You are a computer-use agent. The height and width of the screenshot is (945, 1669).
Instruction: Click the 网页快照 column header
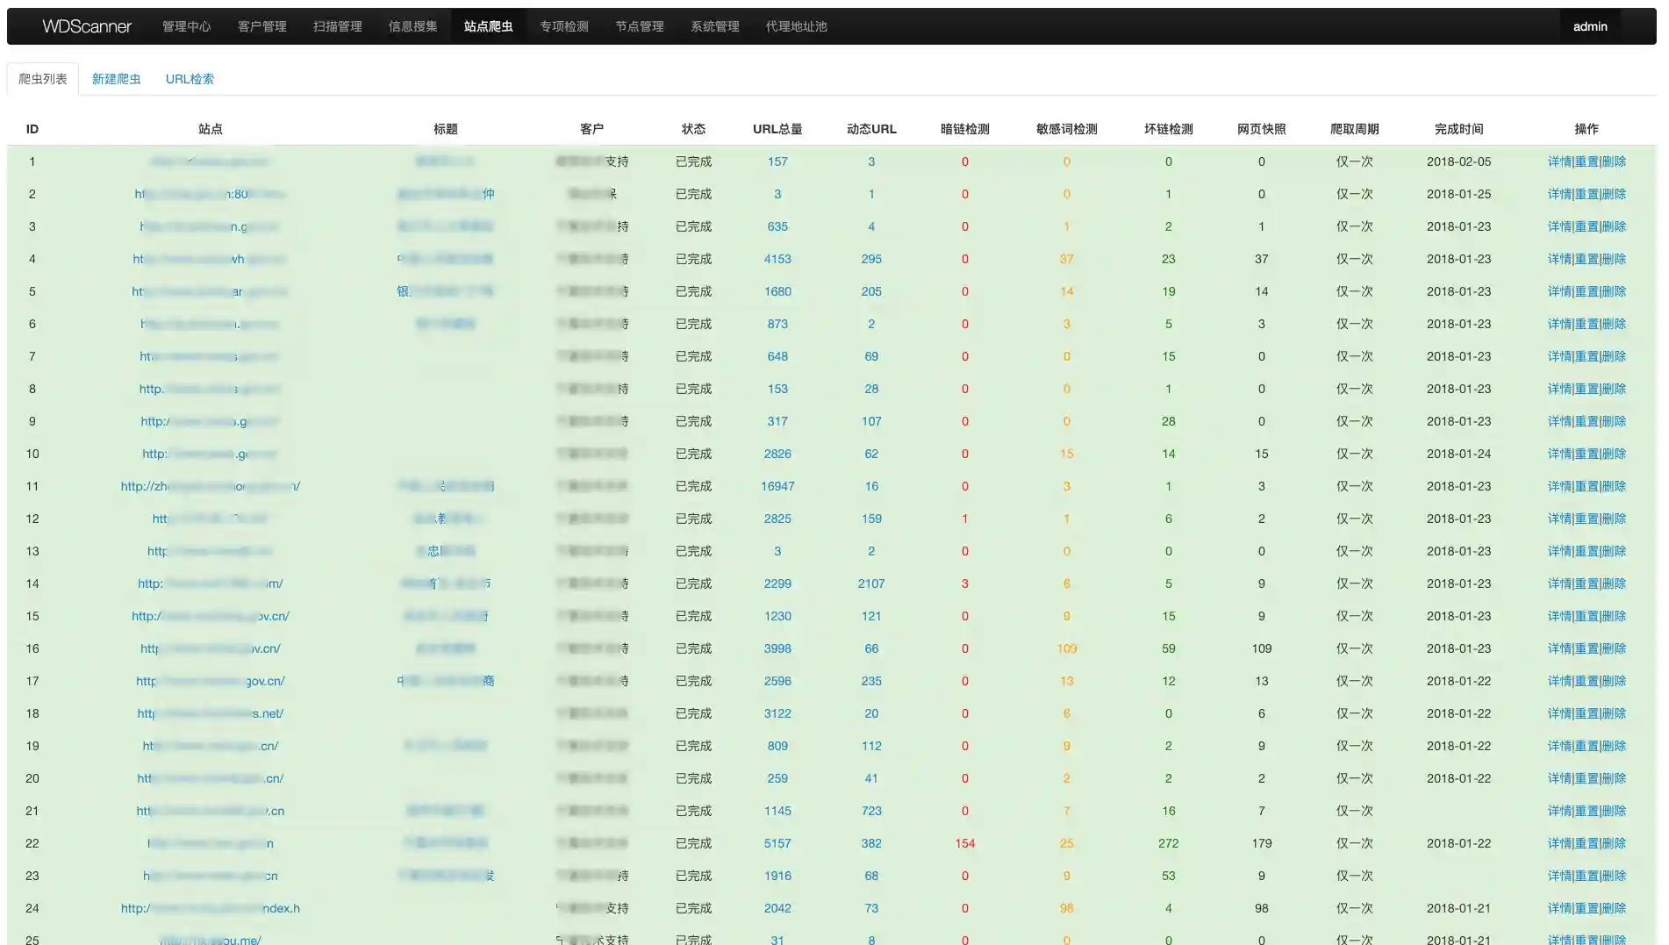click(1262, 129)
